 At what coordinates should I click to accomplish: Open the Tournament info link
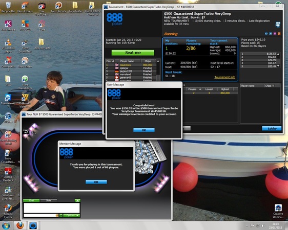click(225, 77)
